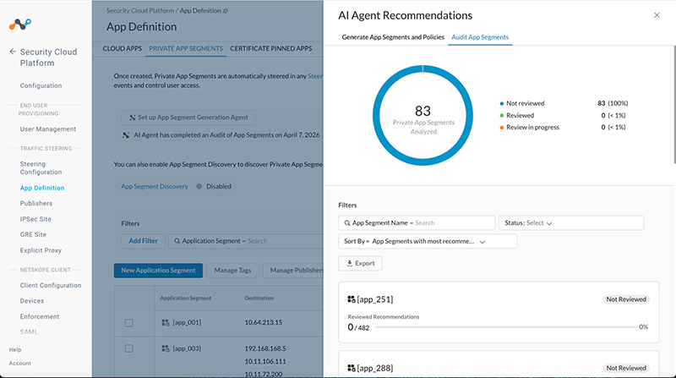This screenshot has height=378, width=676.
Task: Open Explicit Proxy in the sidebar
Action: (41, 250)
